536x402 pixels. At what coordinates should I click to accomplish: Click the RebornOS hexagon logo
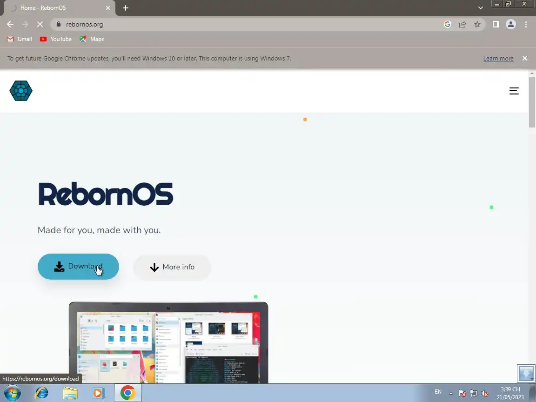[21, 91]
